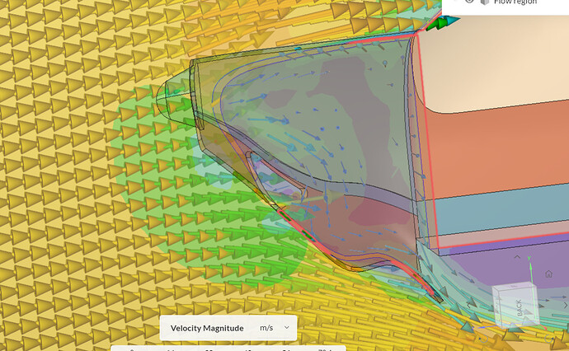The image size is (569, 351).
Task: Click the BACK face of orientation cube
Action: 520,307
